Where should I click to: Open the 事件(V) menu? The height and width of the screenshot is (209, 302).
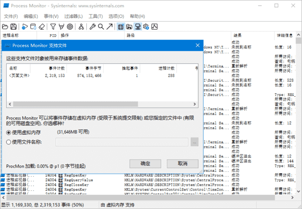click(51, 16)
